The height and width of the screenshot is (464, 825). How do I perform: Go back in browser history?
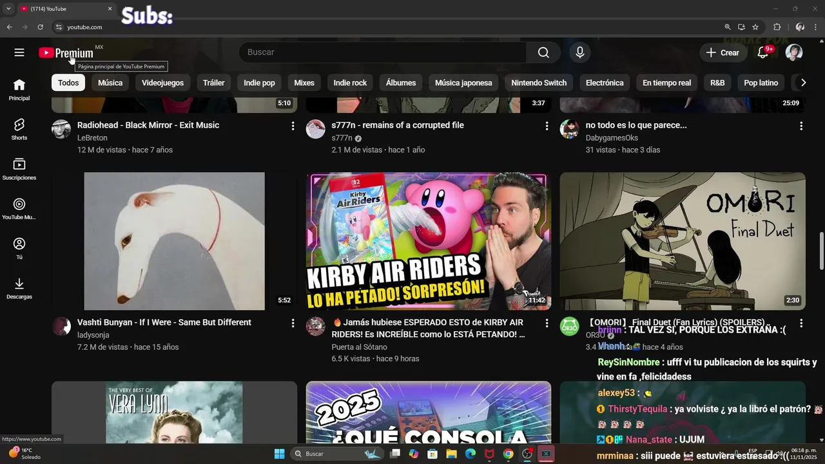9,27
